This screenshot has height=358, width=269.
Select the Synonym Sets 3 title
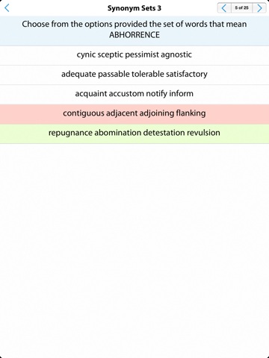(134, 8)
